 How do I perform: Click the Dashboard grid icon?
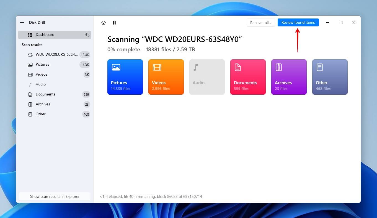pos(30,35)
